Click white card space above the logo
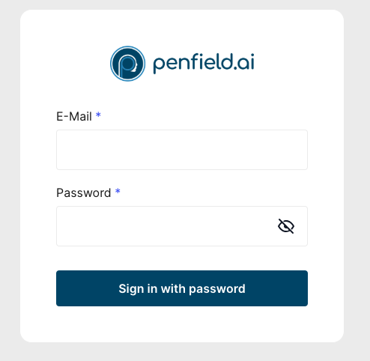Viewport: 370px width, 361px height. coord(182,28)
